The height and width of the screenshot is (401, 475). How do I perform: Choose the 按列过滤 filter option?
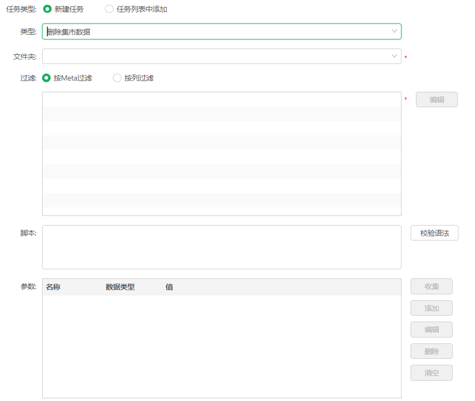tap(117, 78)
